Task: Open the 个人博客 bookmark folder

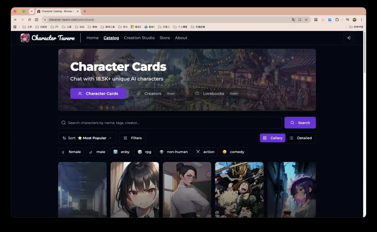Action: coord(180,27)
